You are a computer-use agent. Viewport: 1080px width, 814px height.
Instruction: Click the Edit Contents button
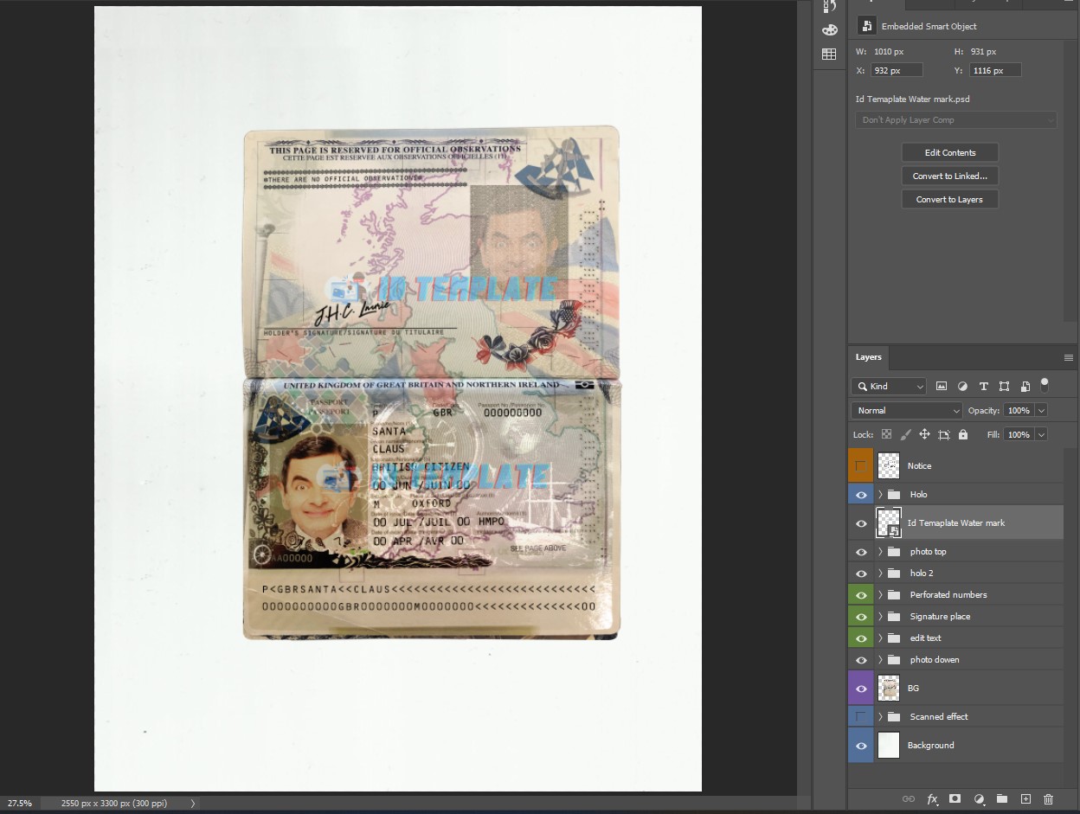click(950, 153)
